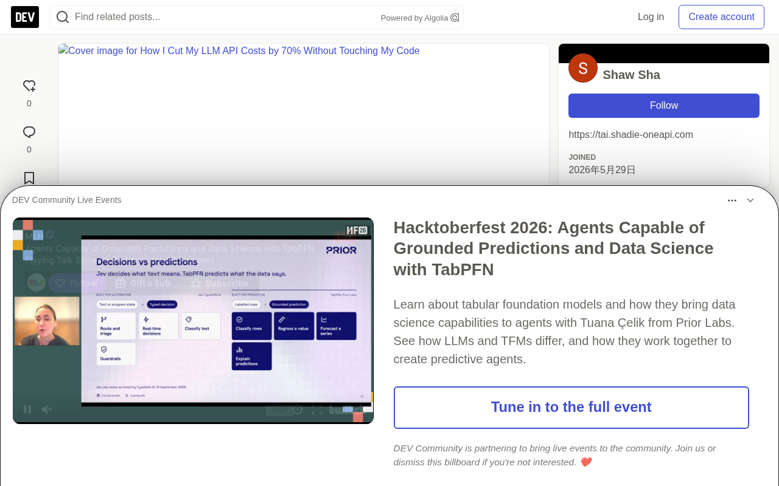This screenshot has height=486, width=779.
Task: Open the billboard three-dots menu
Action: point(732,200)
